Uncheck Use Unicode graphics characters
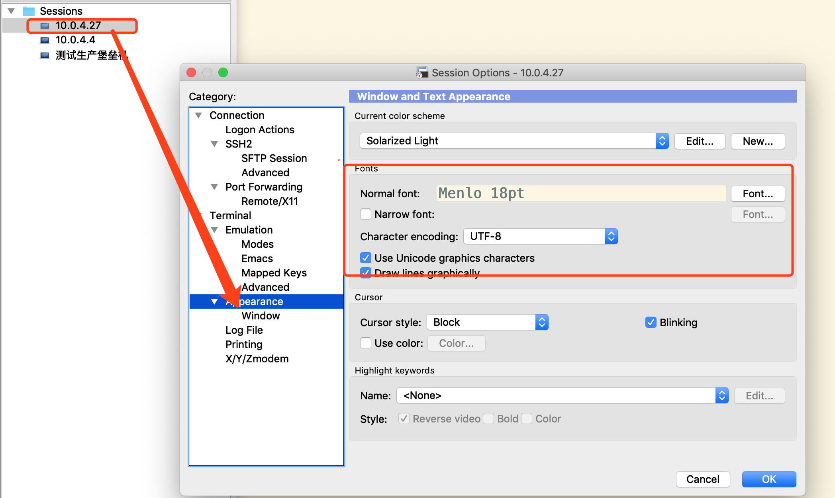 (x=365, y=258)
